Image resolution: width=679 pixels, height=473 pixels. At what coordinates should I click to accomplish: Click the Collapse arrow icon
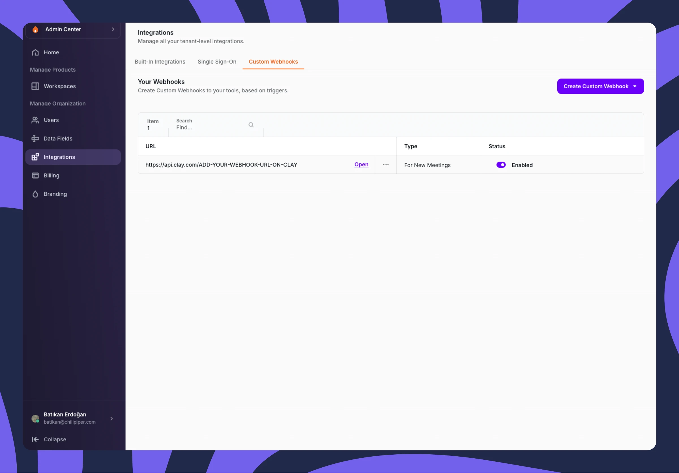tap(35, 439)
